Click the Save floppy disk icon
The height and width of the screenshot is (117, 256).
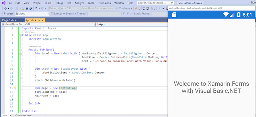point(27,9)
